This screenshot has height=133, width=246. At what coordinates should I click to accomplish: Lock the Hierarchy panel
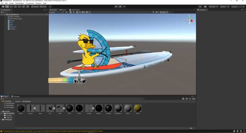coord(45,10)
